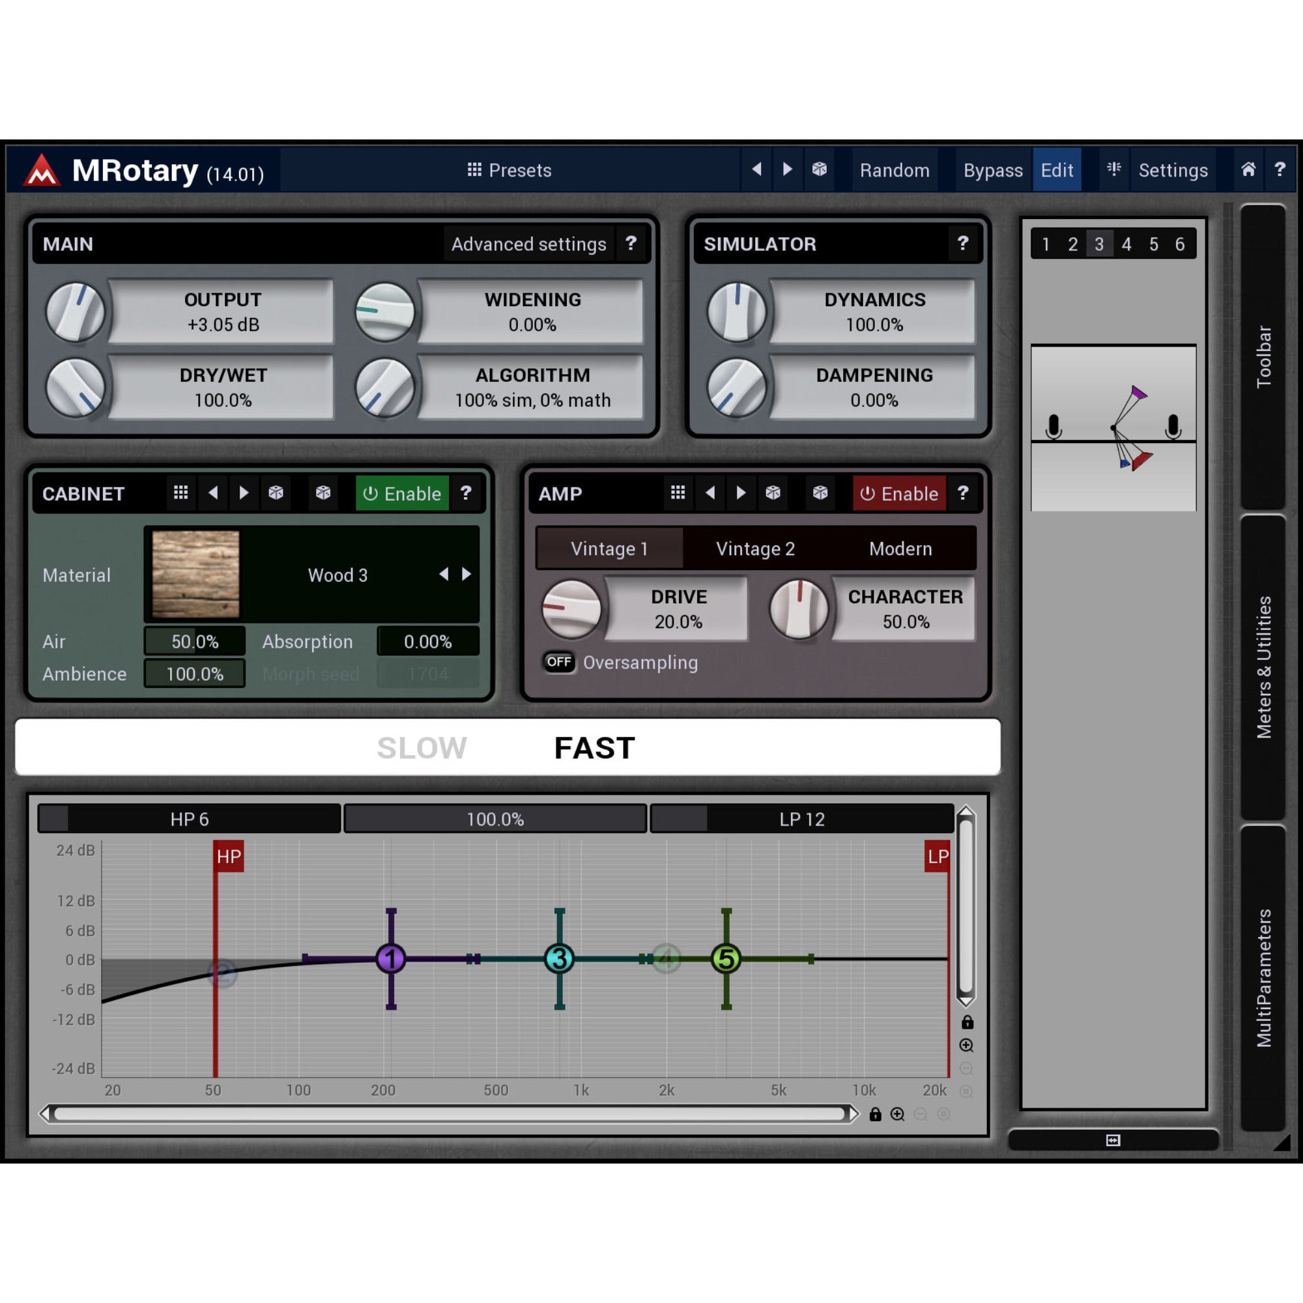Open the home icon in the title bar
Image resolution: width=1303 pixels, height=1303 pixels.
click(x=1248, y=169)
